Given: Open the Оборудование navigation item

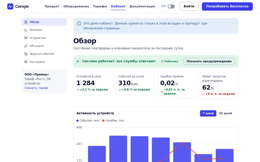Looking at the screenshot, I should click(76, 6).
